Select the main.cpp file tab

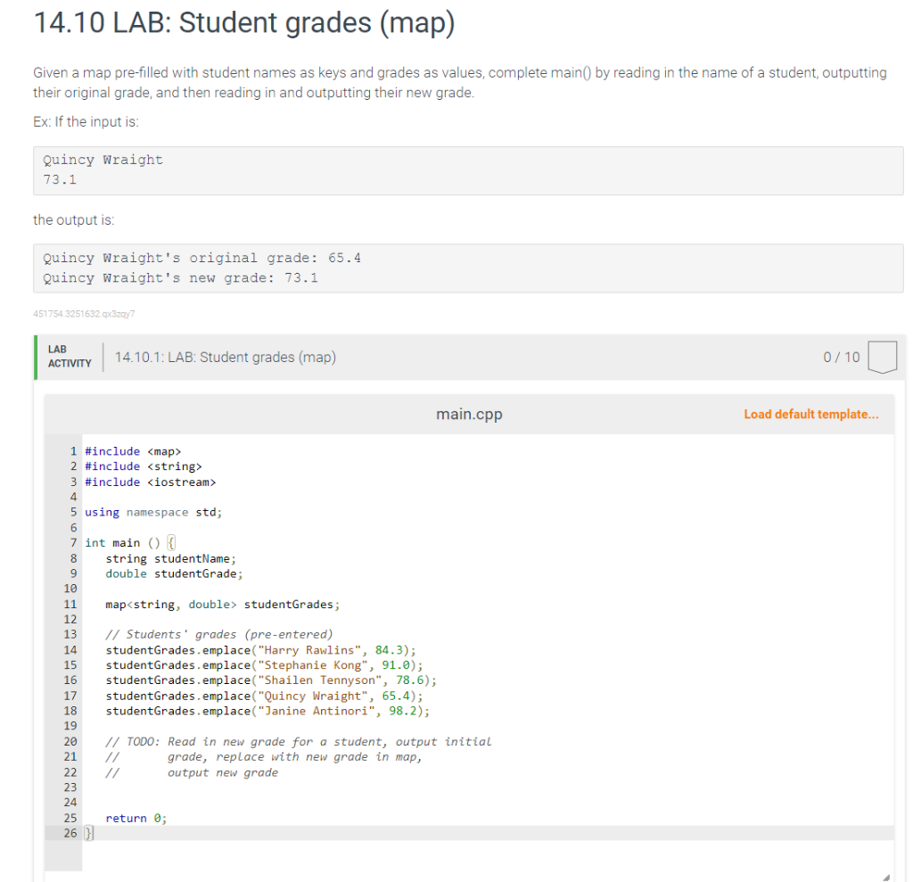tap(469, 414)
